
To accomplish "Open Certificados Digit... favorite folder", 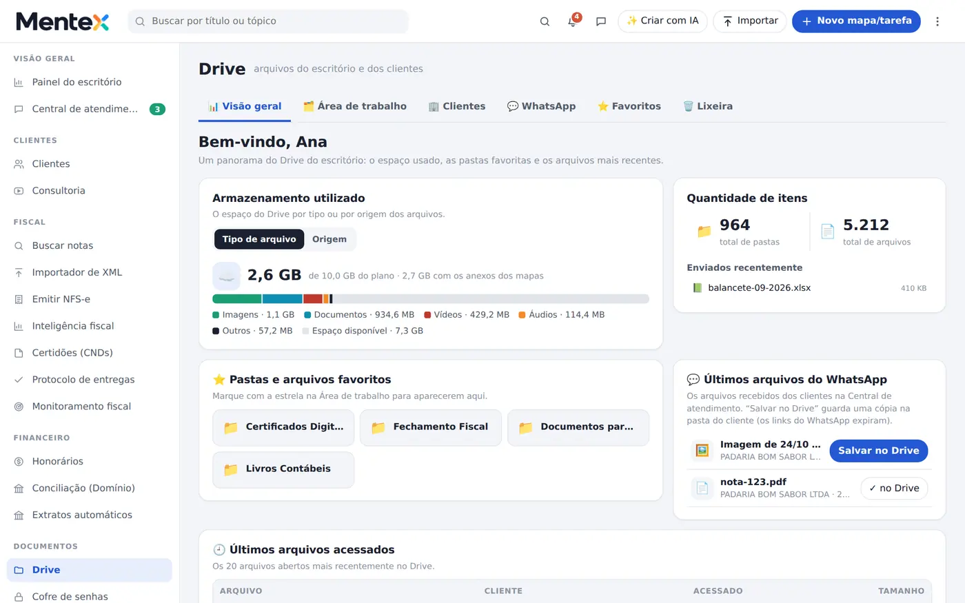I will point(283,428).
